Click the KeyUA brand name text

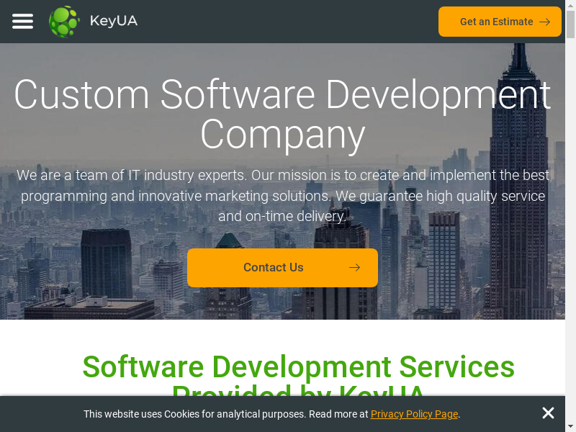113,22
